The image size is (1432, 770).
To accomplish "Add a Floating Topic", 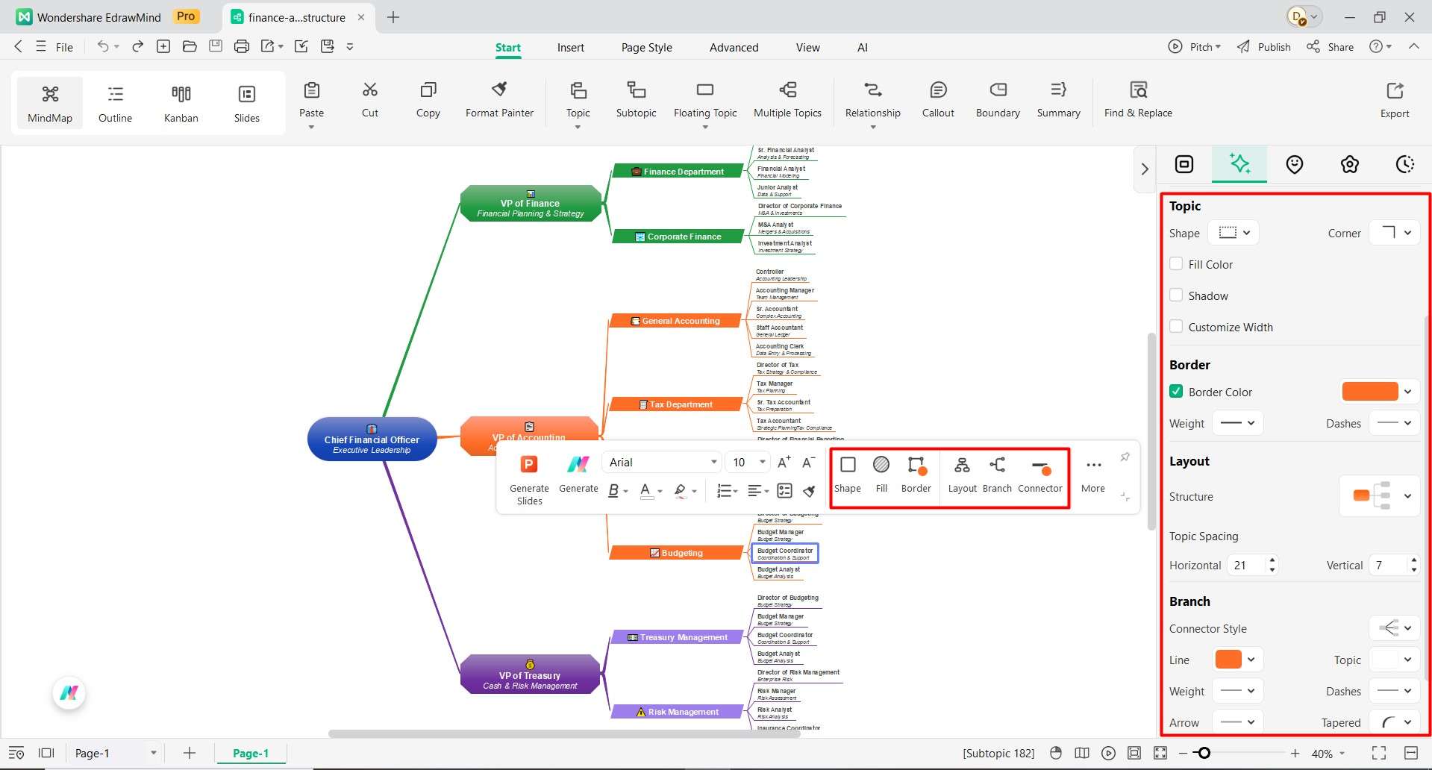I will 704,101.
